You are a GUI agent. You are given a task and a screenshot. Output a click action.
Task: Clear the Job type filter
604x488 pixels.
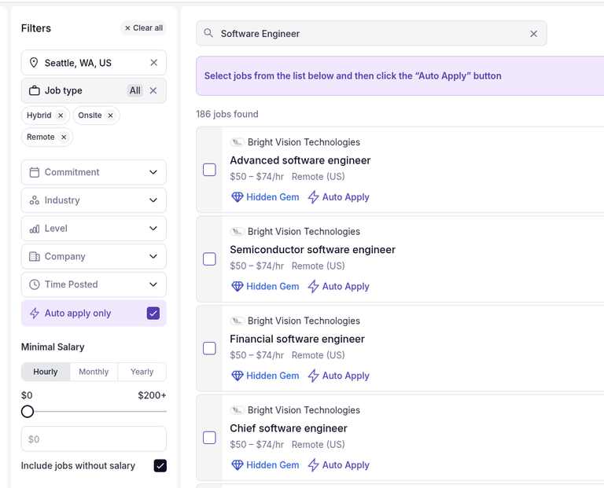point(153,90)
